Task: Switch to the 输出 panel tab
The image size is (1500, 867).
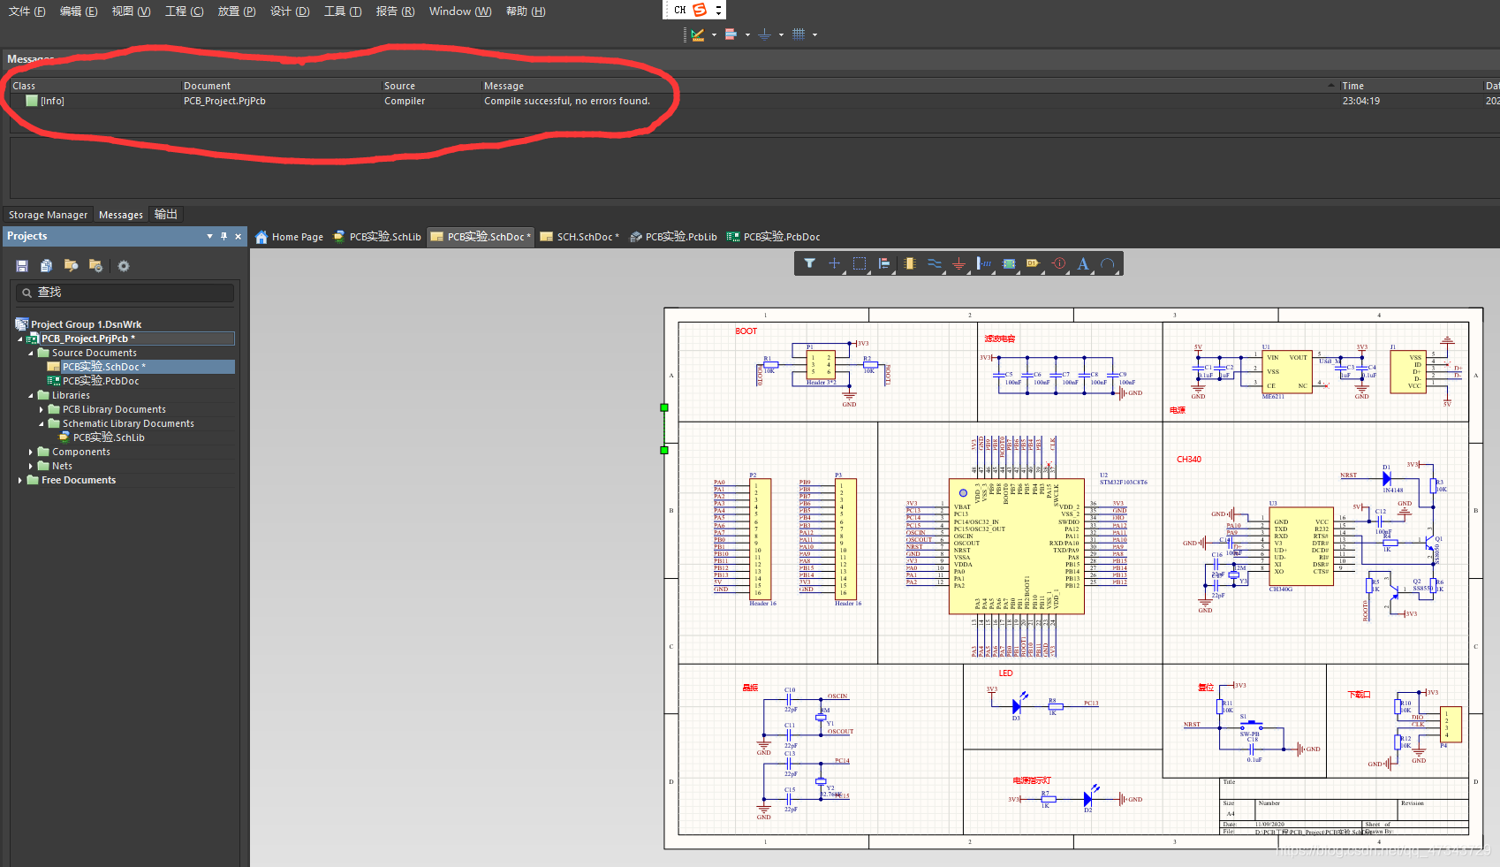Action: pos(166,215)
